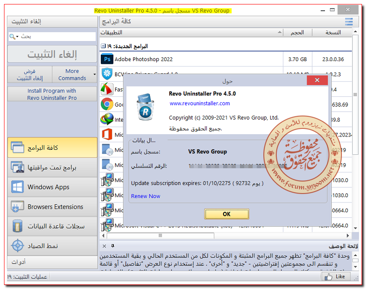This screenshot has width=366, height=289.
Task: Click the large إلغاء التثبيت (Uninstall) button
Action: [52, 54]
